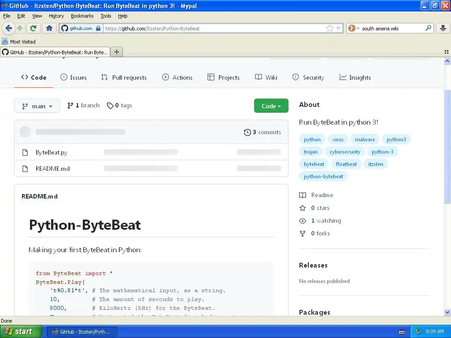This screenshot has height=338, width=451.
Task: Open the main branch dropdown
Action: tap(37, 106)
